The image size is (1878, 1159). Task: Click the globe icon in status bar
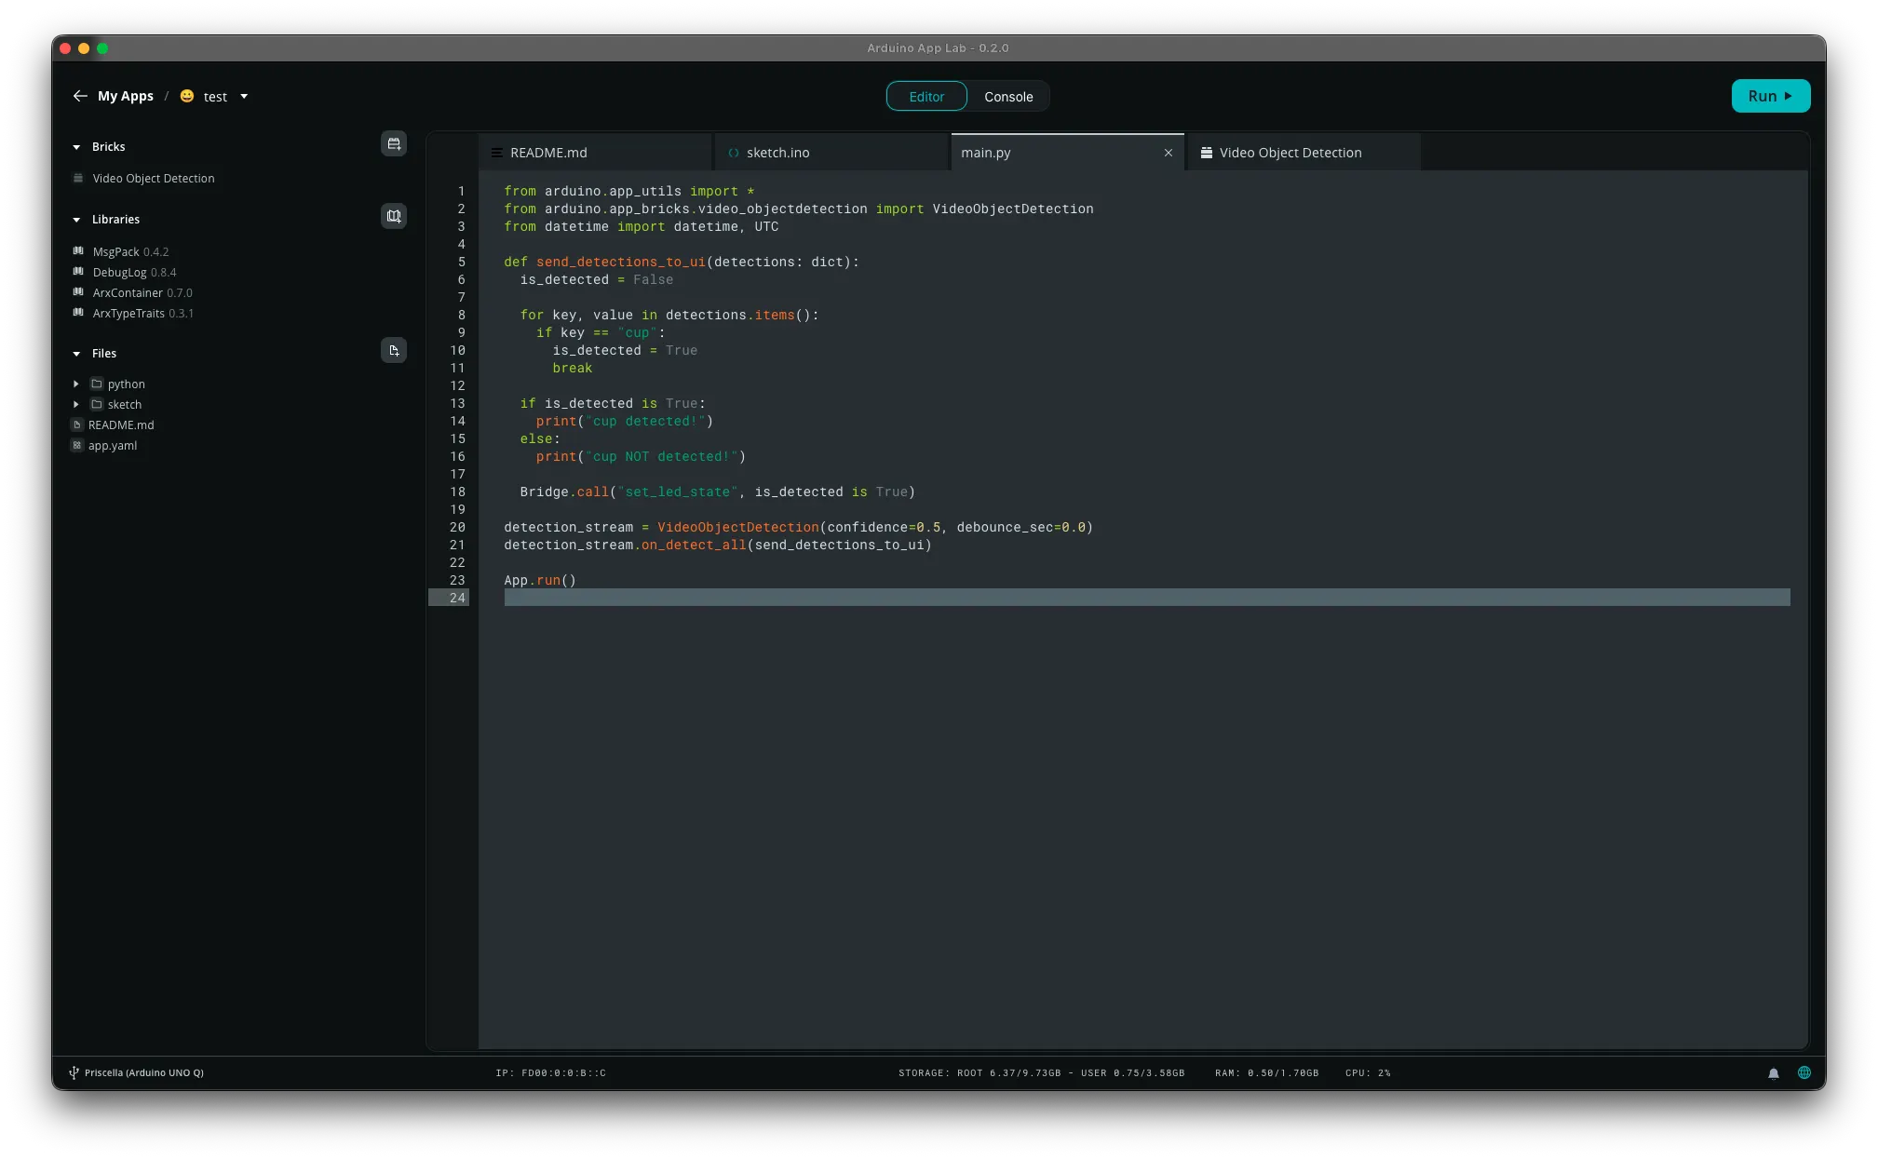1804,1072
